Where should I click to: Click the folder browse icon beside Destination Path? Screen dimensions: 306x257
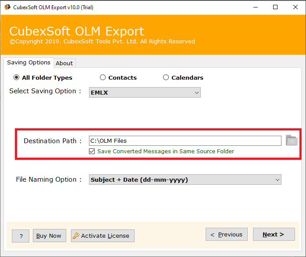(x=292, y=140)
